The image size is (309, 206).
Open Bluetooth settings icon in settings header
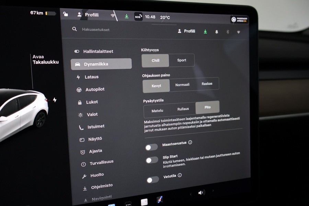227,32
